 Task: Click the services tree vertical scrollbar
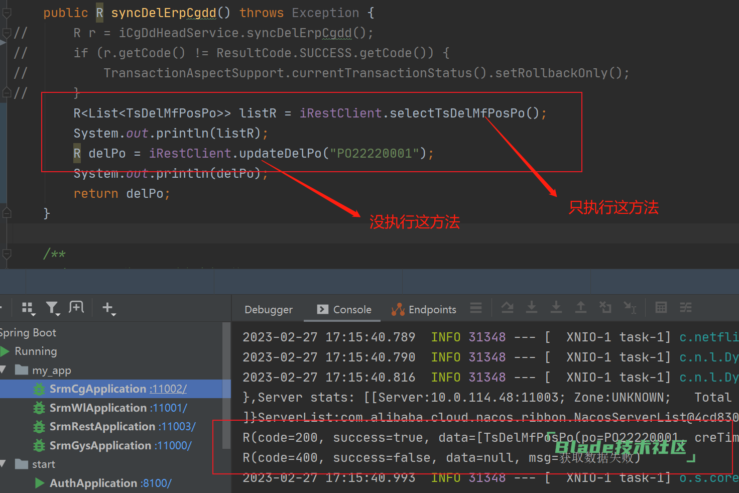coord(226,386)
